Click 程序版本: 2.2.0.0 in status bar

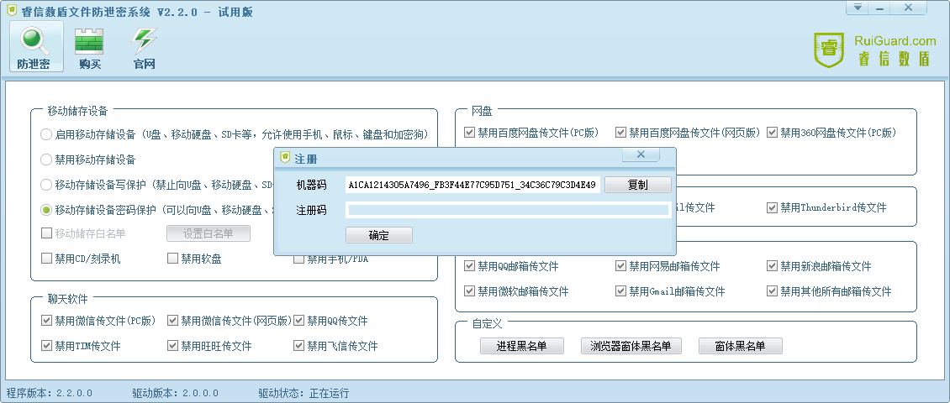50,393
